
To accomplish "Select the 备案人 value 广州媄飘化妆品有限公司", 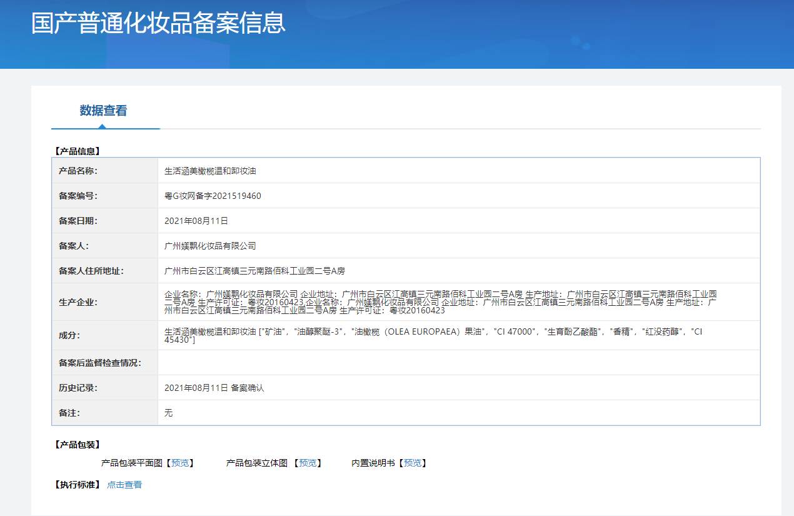I will click(x=210, y=246).
